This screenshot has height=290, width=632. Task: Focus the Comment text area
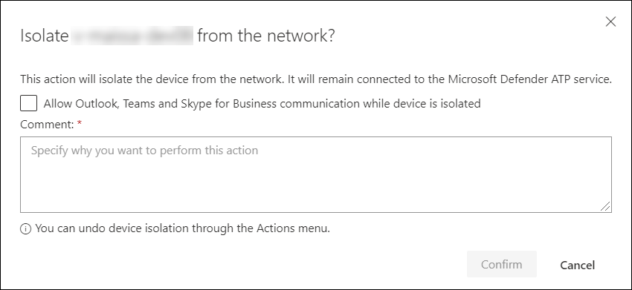[x=316, y=174]
